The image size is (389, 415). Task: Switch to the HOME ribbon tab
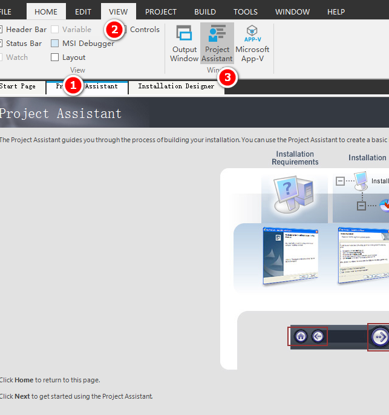pyautogui.click(x=46, y=11)
